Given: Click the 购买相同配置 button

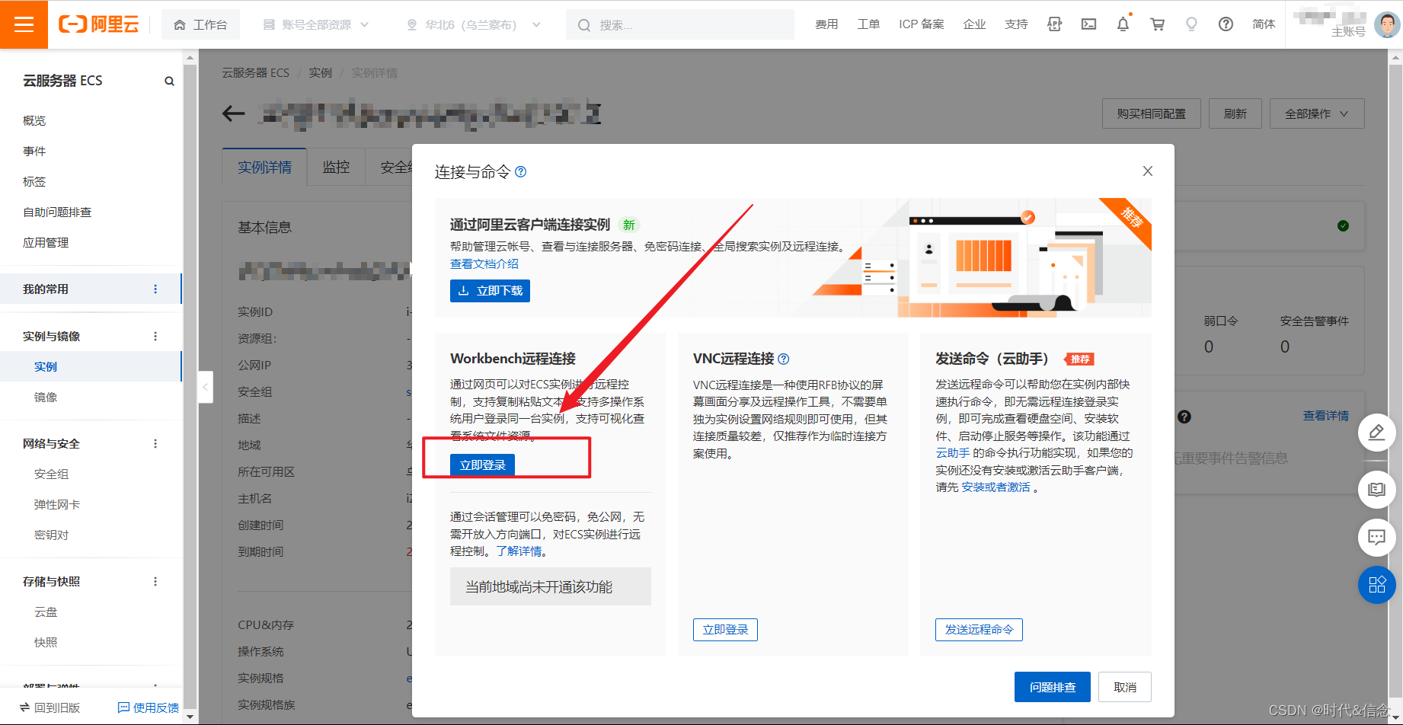Looking at the screenshot, I should coord(1151,113).
